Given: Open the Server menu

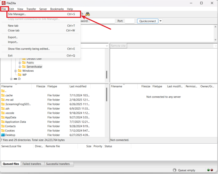Looking at the screenshot, I should tap(43, 9).
